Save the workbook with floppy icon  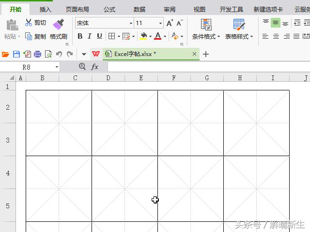16,54
